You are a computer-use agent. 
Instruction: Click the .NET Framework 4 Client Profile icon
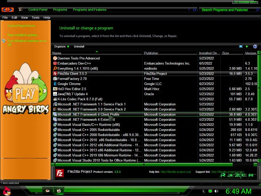pos(55,114)
